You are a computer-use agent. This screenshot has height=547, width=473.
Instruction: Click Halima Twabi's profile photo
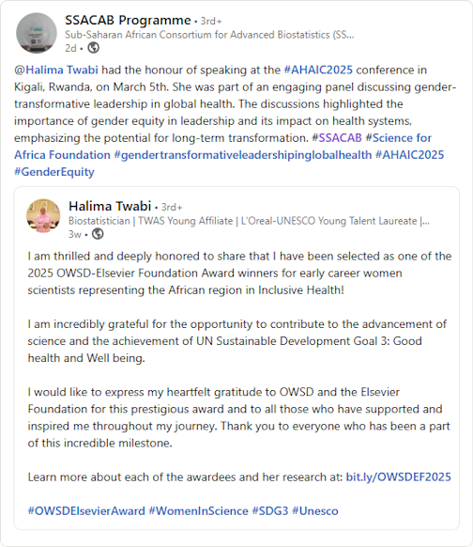(x=43, y=215)
